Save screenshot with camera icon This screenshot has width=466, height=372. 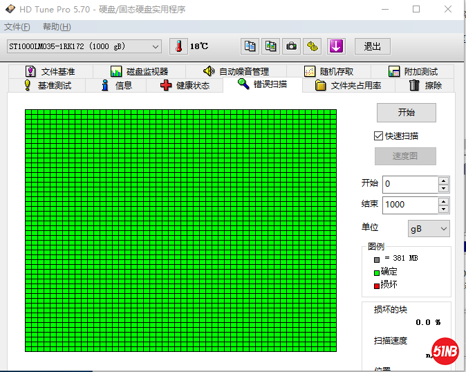point(291,46)
